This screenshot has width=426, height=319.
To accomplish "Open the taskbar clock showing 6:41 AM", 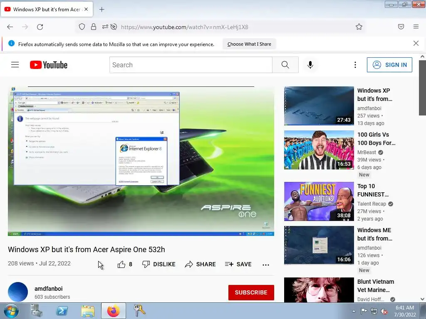I will pos(405,311).
